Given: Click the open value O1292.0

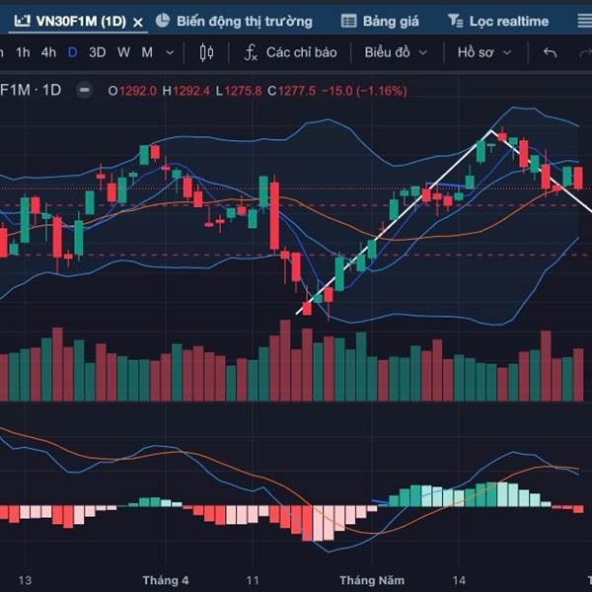Looking at the screenshot, I should coord(132,91).
